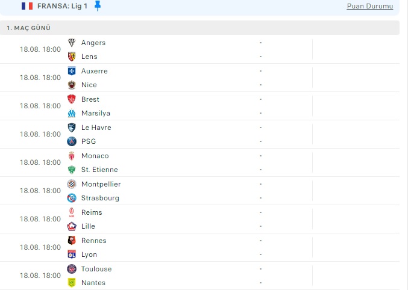This screenshot has width=408, height=290.
Task: Click the Angers club crest
Action: [x=72, y=43]
